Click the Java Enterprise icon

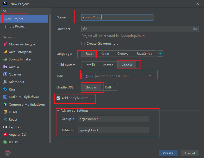[x=5, y=52]
